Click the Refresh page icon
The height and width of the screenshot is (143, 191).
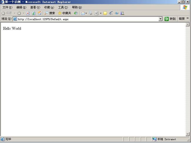(x=33, y=13)
